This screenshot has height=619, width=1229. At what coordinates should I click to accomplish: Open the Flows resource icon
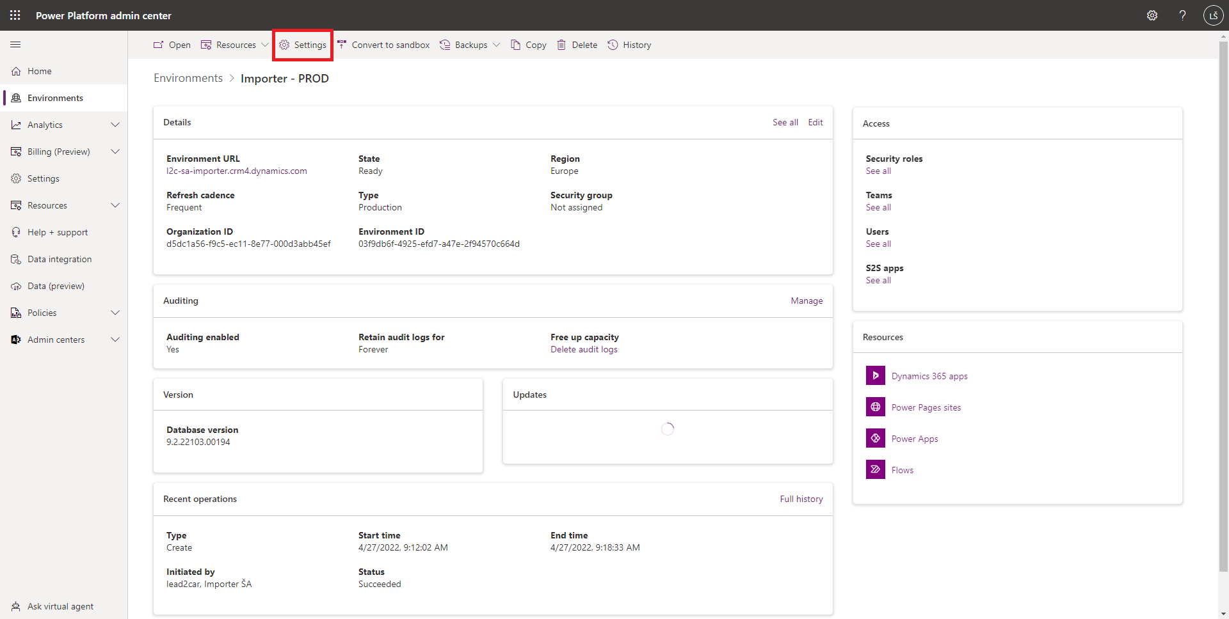pyautogui.click(x=875, y=469)
